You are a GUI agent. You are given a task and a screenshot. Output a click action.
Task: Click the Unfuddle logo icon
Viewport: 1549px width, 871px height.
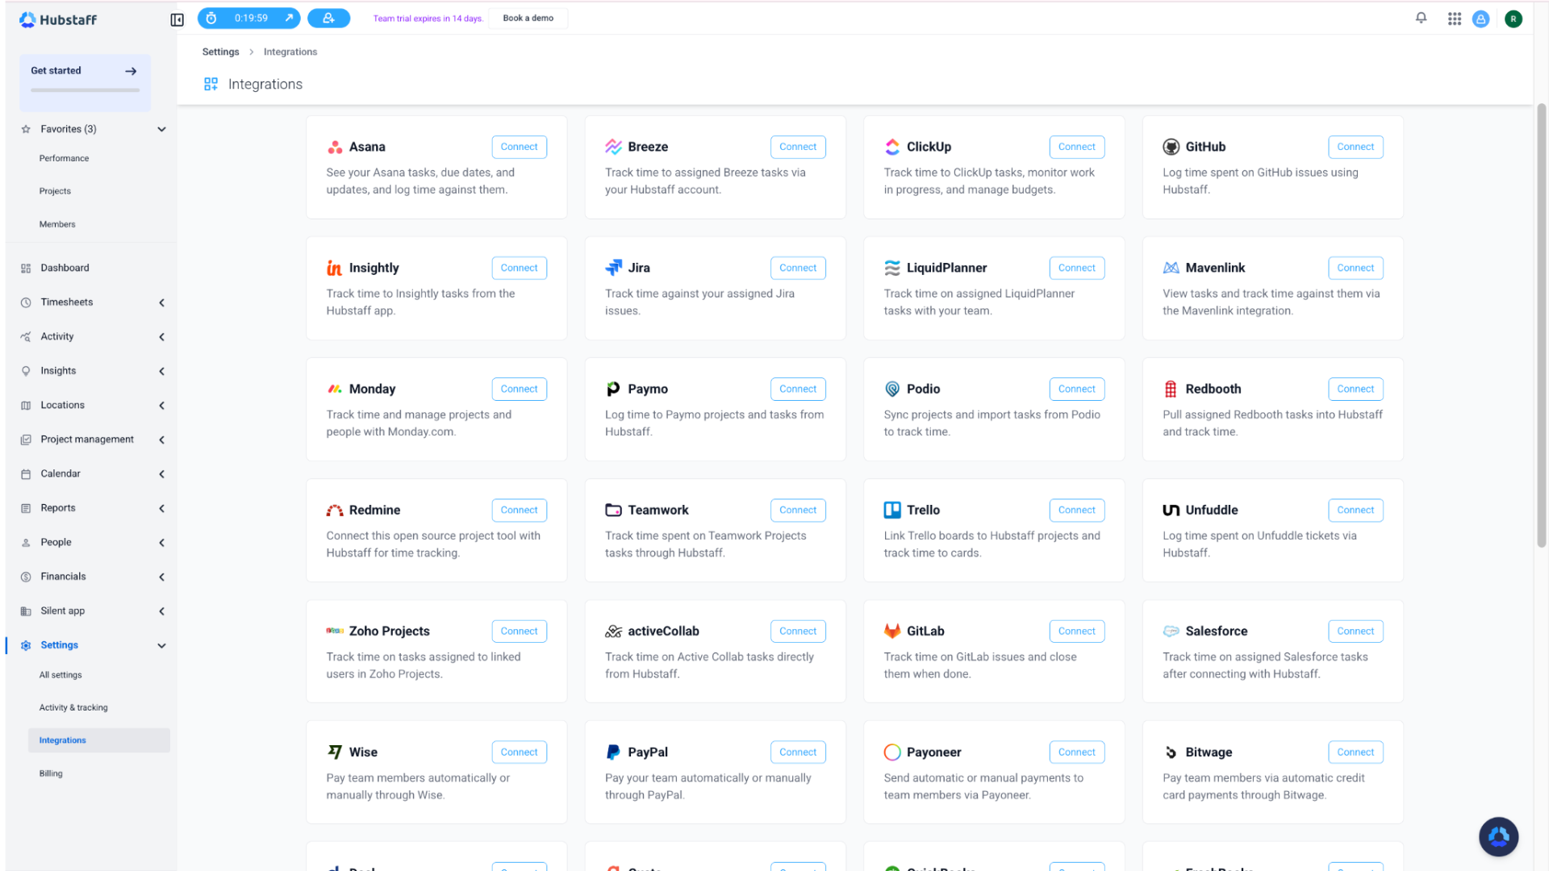coord(1171,510)
